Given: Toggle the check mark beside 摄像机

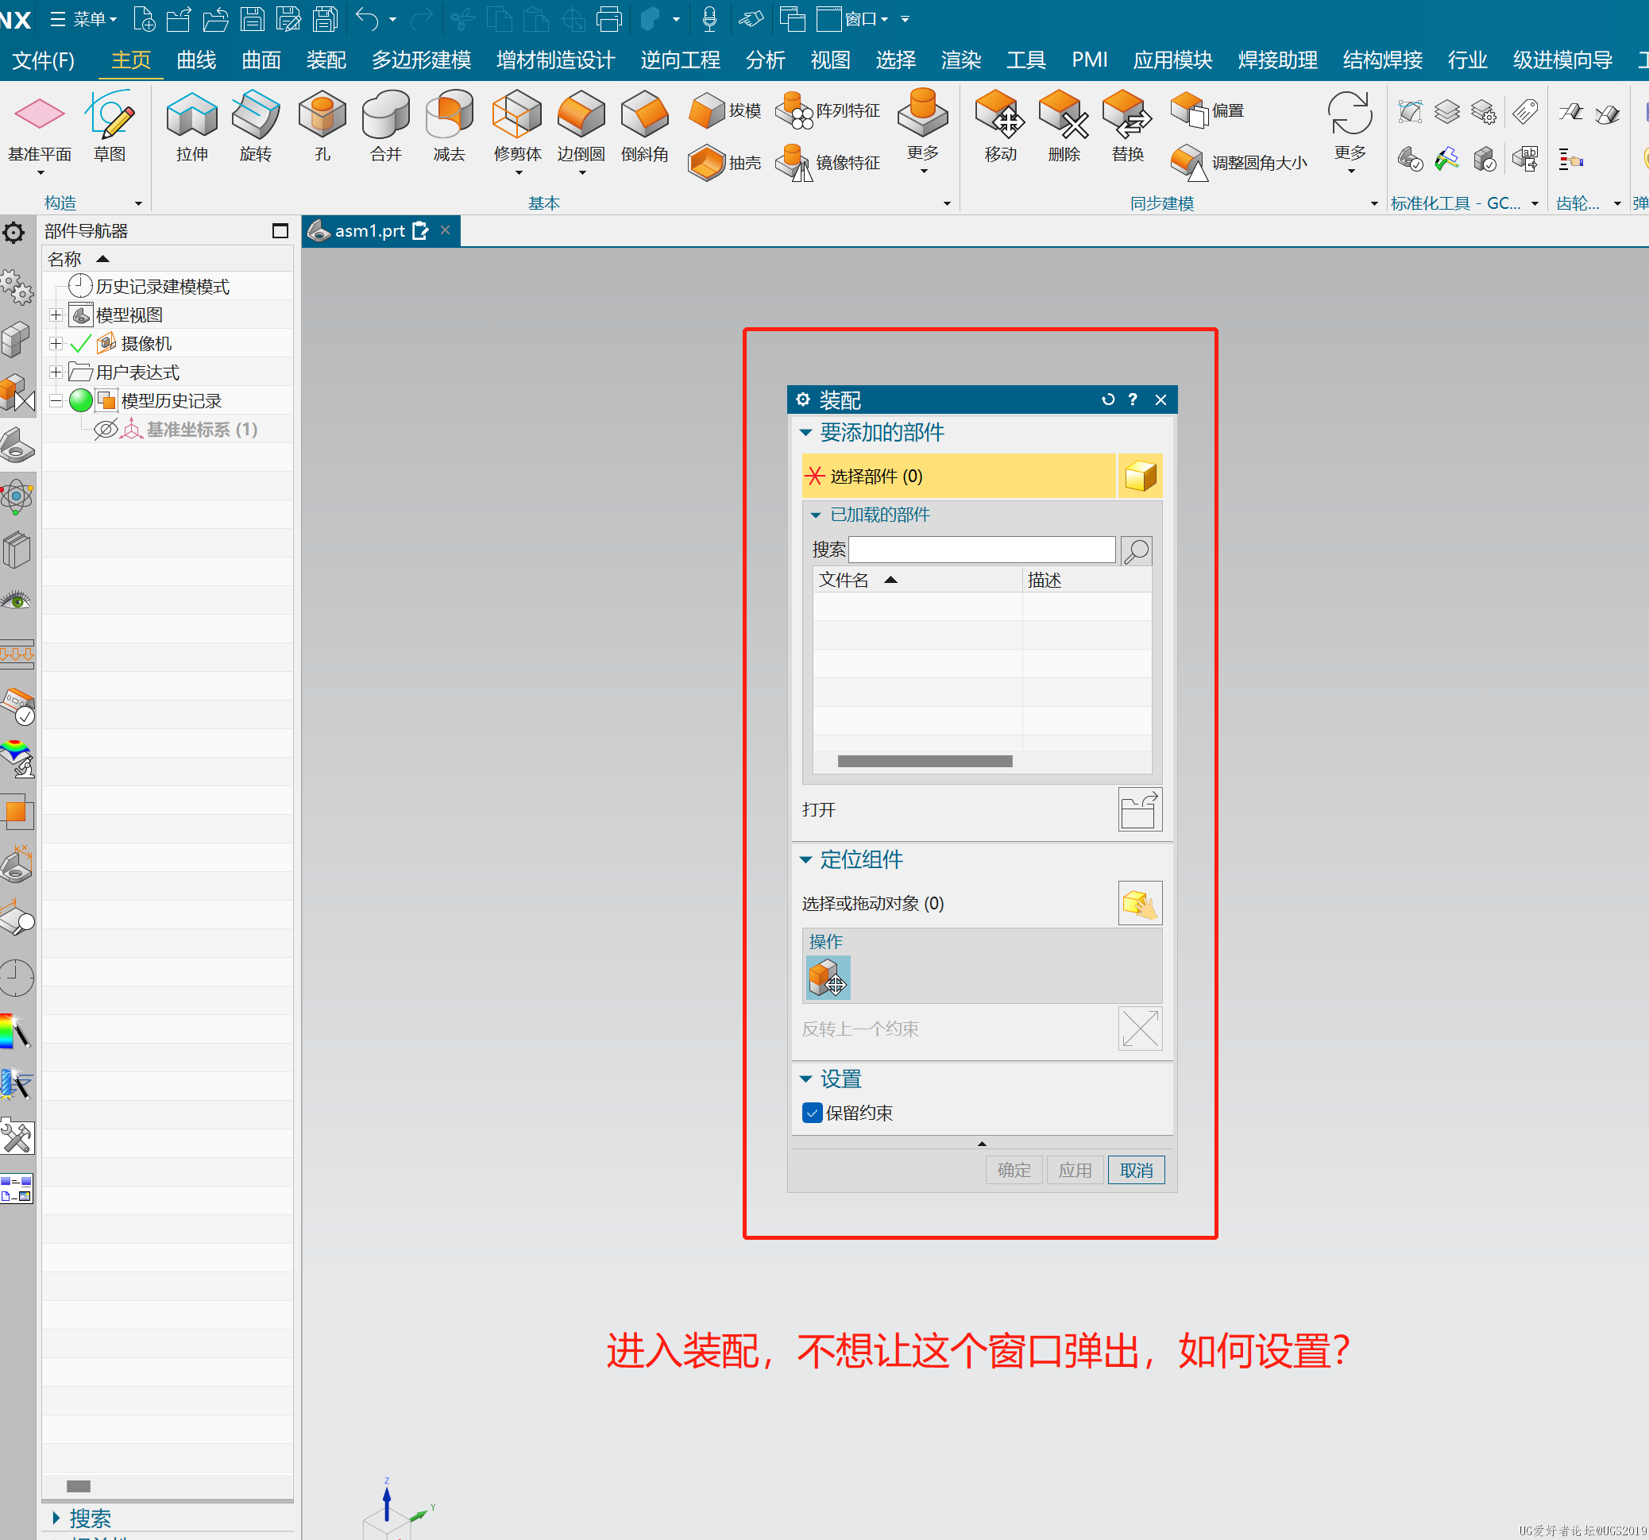Looking at the screenshot, I should click(80, 343).
